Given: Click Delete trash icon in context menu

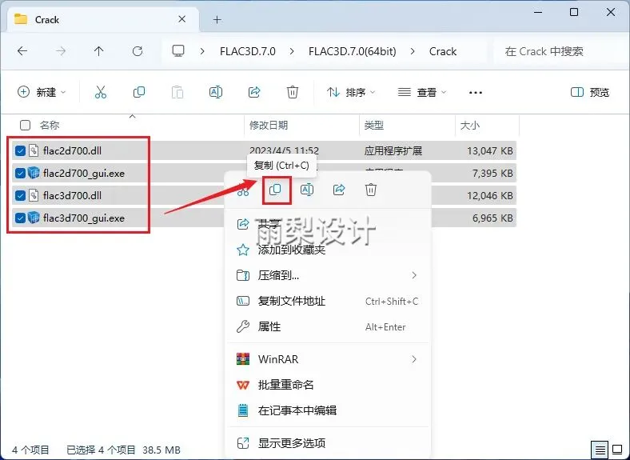Looking at the screenshot, I should tap(371, 190).
